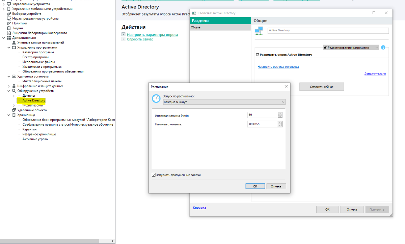Screen dimensions: 405x244
Task: Open the Каждые N минут schedule dropdown
Action: click(224, 102)
